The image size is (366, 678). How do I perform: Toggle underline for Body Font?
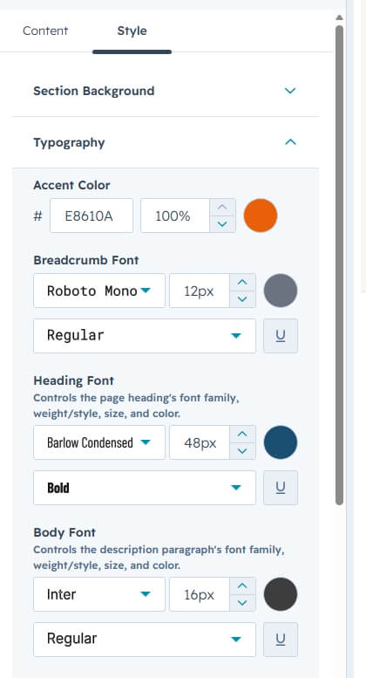point(281,640)
